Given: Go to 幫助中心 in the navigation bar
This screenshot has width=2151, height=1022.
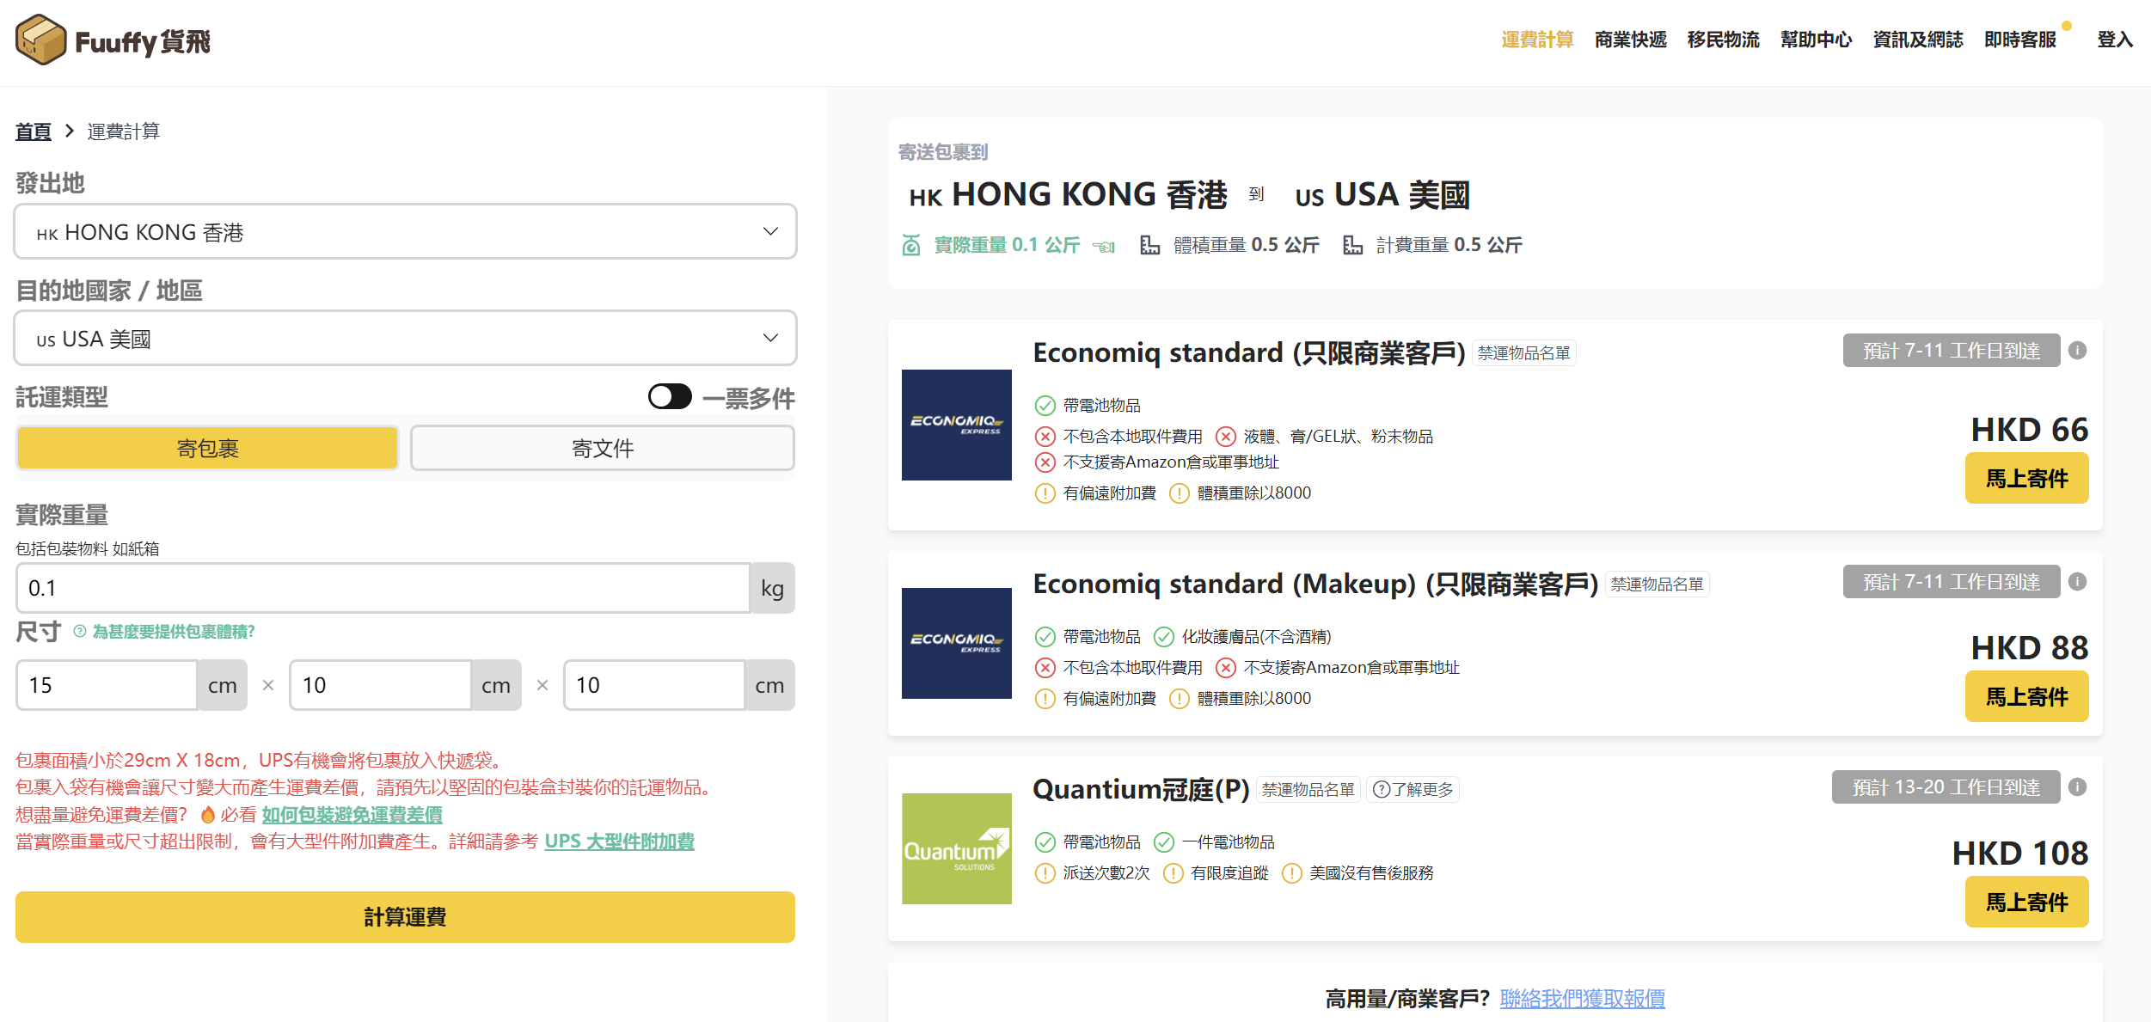Looking at the screenshot, I should pyautogui.click(x=1816, y=40).
